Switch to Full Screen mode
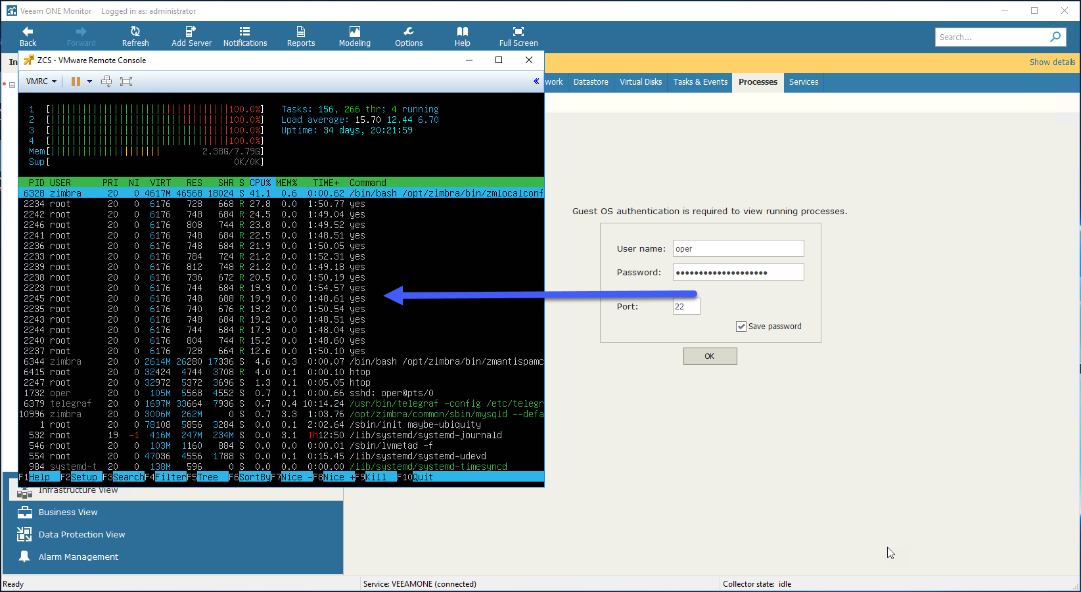This screenshot has width=1081, height=592. click(x=518, y=37)
